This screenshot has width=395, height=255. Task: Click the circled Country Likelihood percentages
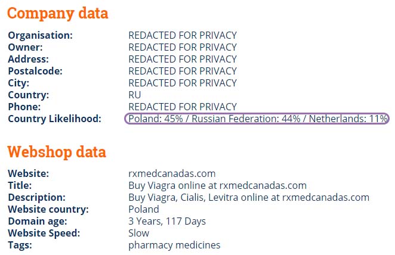(257, 119)
